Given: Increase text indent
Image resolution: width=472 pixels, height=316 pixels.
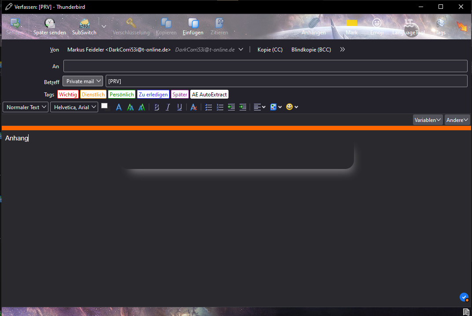Looking at the screenshot, I should (243, 107).
